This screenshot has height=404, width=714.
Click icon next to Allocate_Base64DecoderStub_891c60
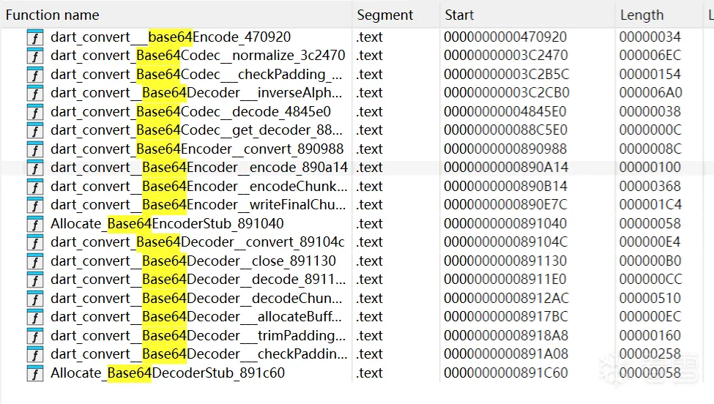pos(35,373)
